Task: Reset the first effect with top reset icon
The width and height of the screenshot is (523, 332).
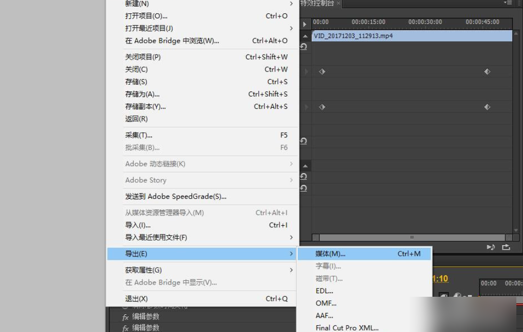Action: point(303,46)
